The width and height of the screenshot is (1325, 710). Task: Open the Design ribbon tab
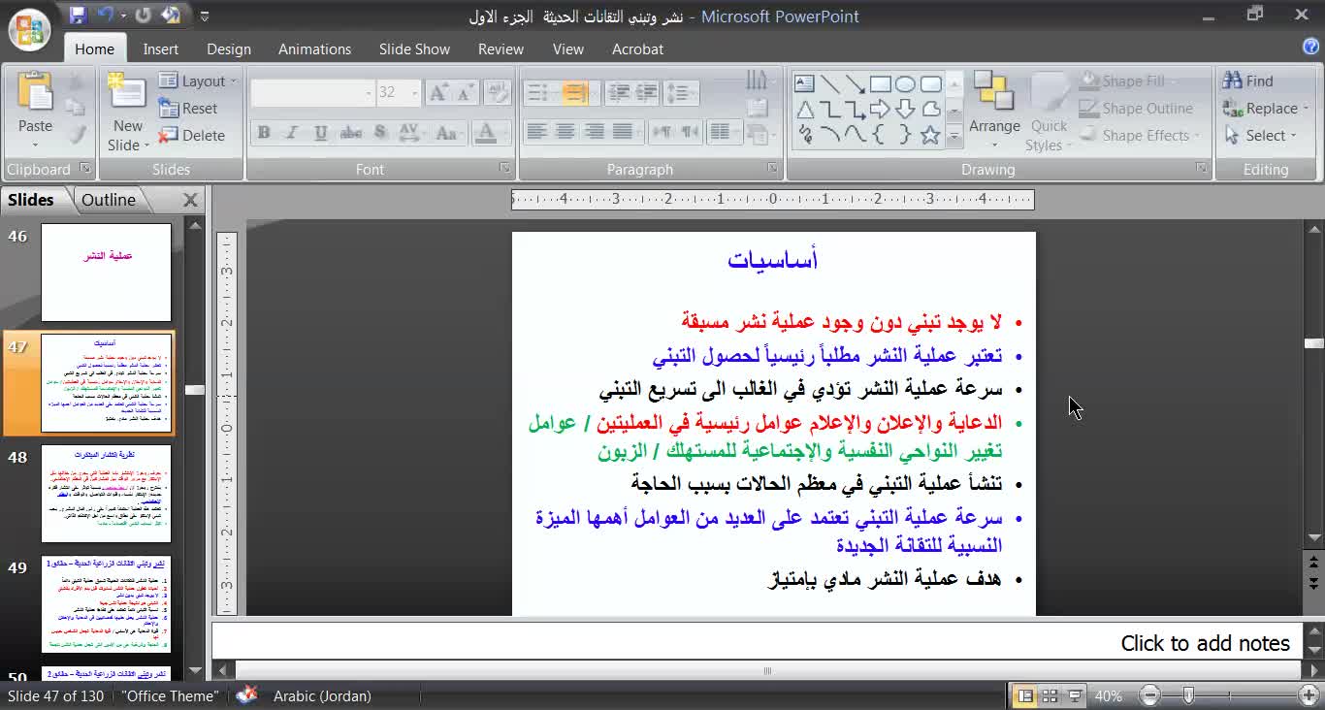[229, 48]
